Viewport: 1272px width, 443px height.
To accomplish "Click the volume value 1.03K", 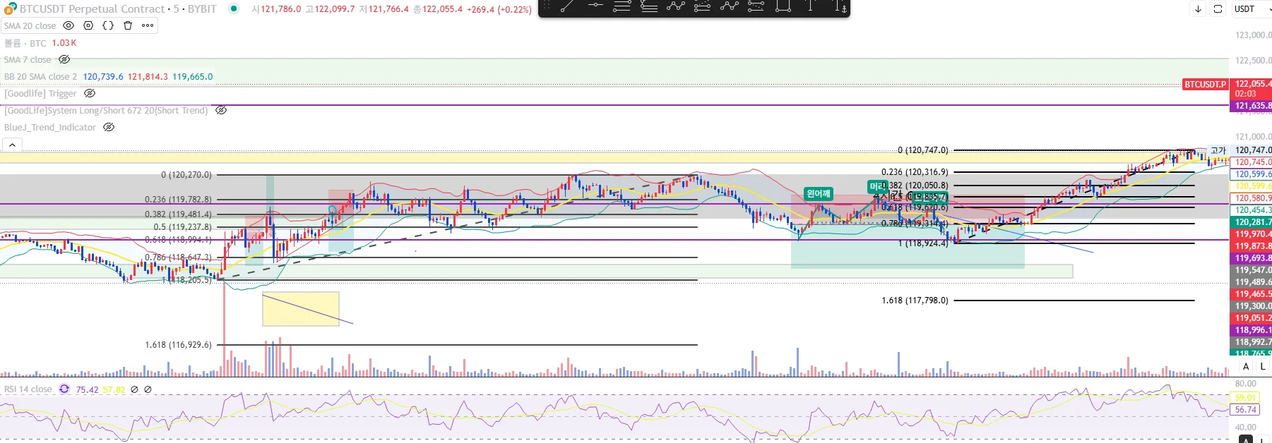I will coord(64,43).
